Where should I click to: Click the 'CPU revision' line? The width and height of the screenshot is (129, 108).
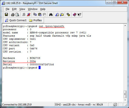17,52
